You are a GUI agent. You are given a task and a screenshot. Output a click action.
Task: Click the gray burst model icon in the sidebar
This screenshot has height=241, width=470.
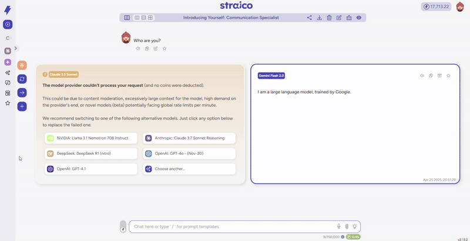(x=8, y=51)
